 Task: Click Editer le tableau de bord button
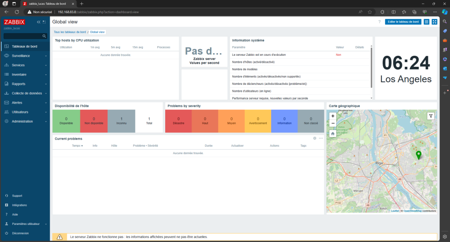[x=403, y=22]
